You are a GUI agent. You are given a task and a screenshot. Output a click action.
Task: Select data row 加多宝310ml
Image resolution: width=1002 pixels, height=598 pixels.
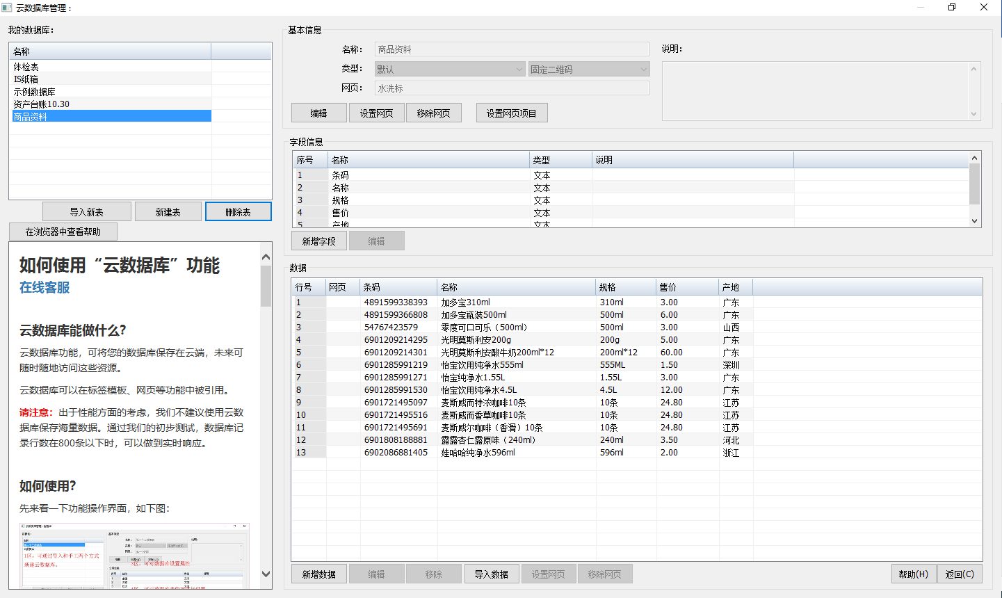pos(465,302)
